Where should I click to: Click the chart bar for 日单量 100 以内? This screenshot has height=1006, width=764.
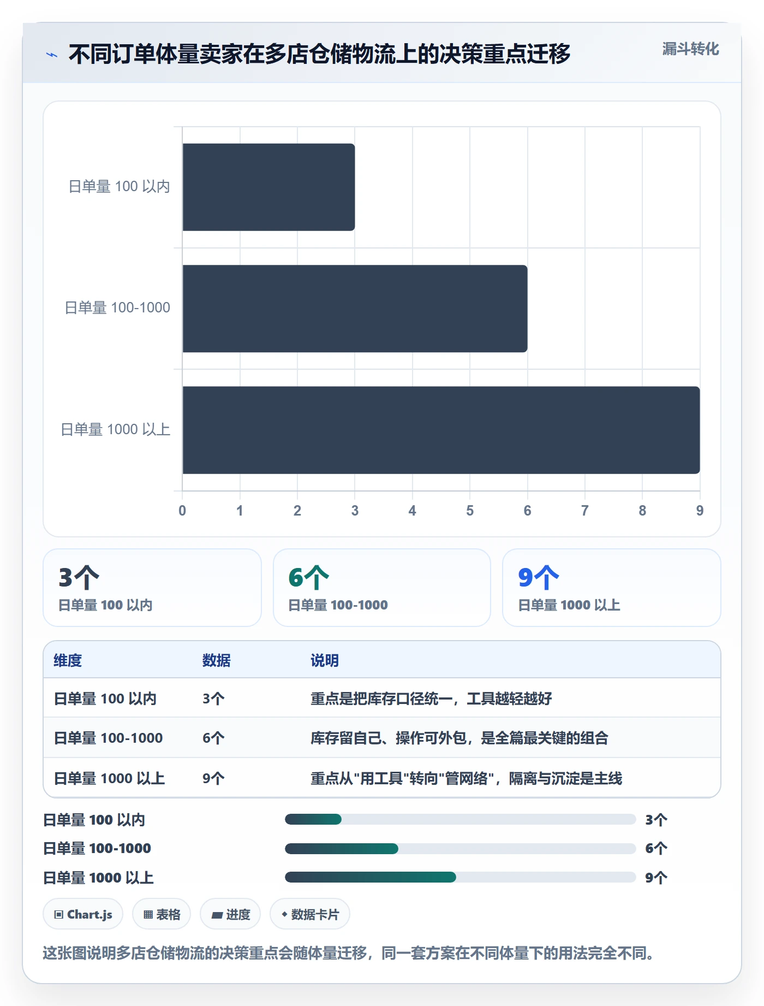[x=268, y=187]
